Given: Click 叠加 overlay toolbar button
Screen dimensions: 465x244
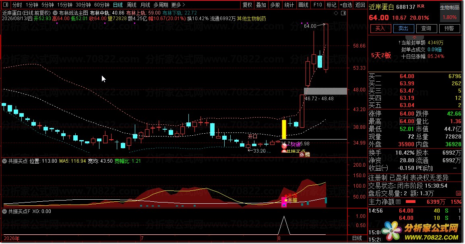Looking at the screenshot, I should [x=261, y=5].
